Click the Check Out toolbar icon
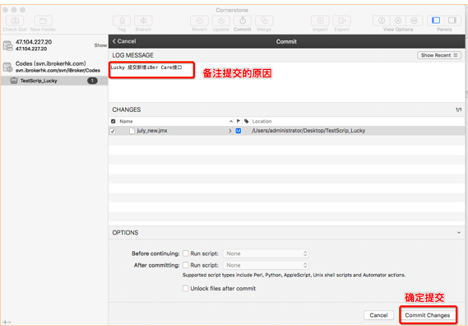468x326 pixels. (x=15, y=21)
